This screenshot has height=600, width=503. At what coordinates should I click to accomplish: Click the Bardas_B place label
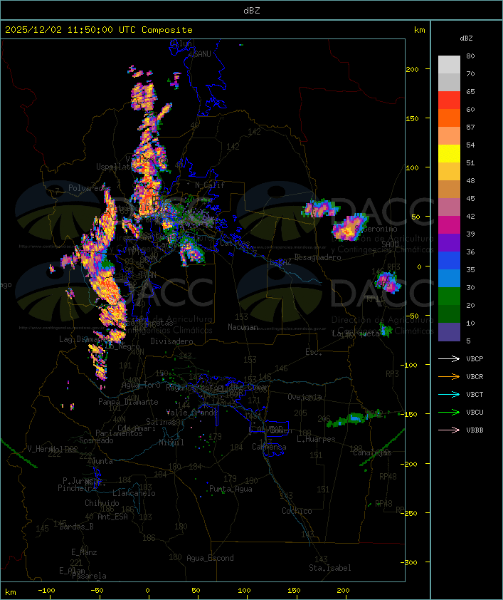coord(76,527)
